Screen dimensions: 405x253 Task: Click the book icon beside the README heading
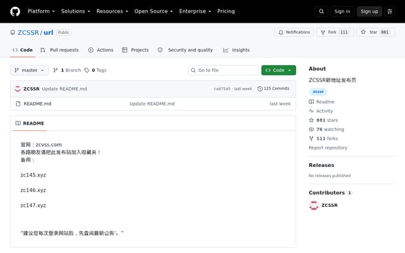click(18, 123)
